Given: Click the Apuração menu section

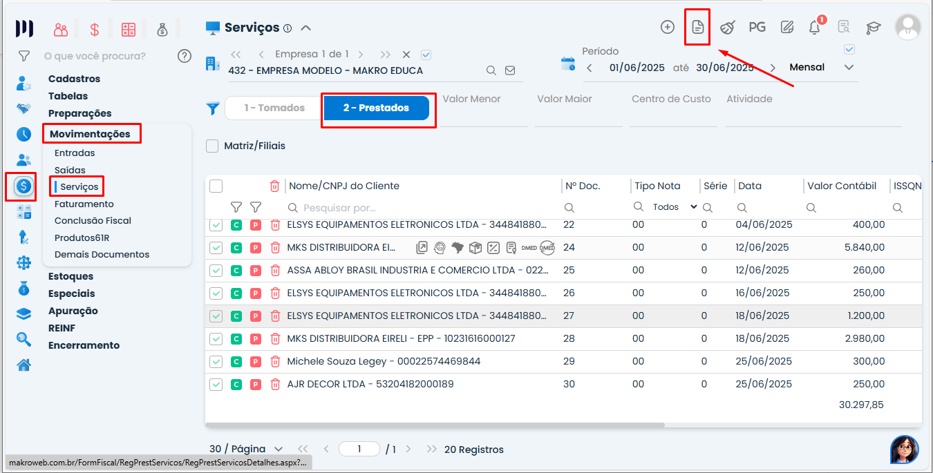Looking at the screenshot, I should point(73,311).
